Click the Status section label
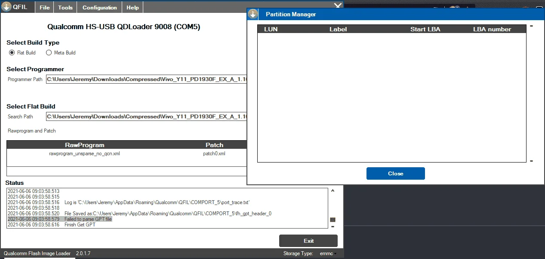 pos(15,183)
